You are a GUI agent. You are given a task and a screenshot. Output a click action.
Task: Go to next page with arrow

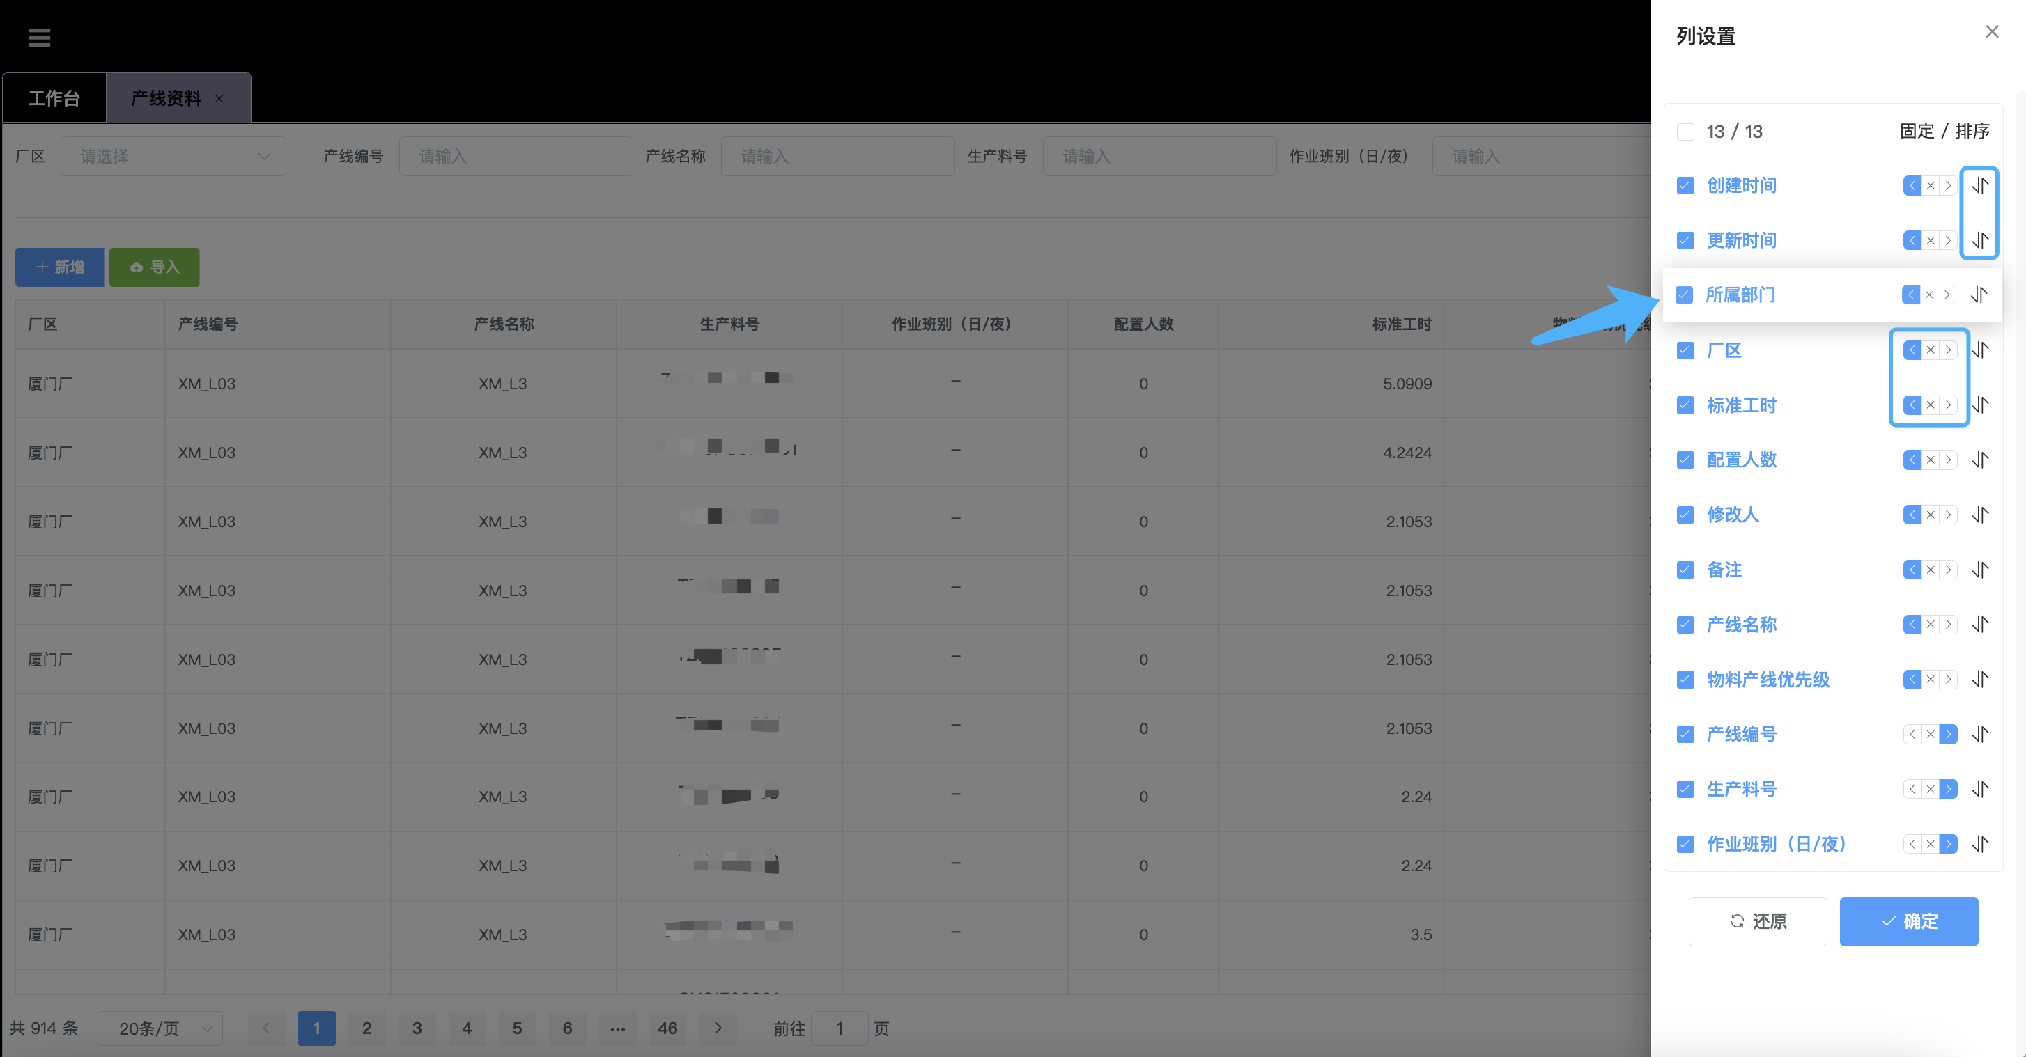tap(718, 1028)
